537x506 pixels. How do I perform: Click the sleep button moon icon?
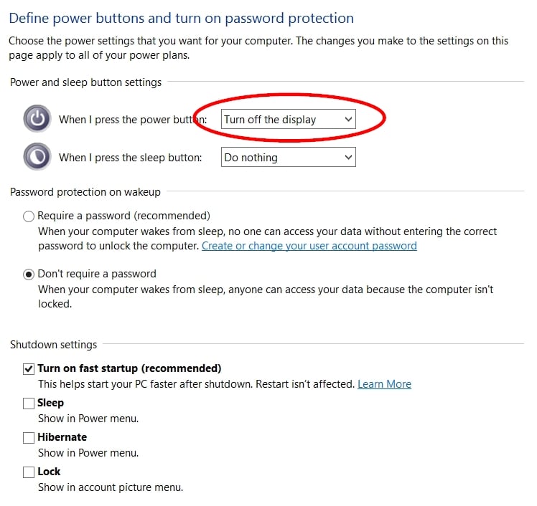pos(37,157)
